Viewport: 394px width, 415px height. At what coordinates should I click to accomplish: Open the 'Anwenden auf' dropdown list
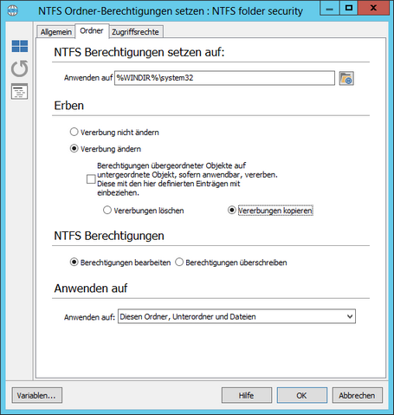[x=236, y=316]
